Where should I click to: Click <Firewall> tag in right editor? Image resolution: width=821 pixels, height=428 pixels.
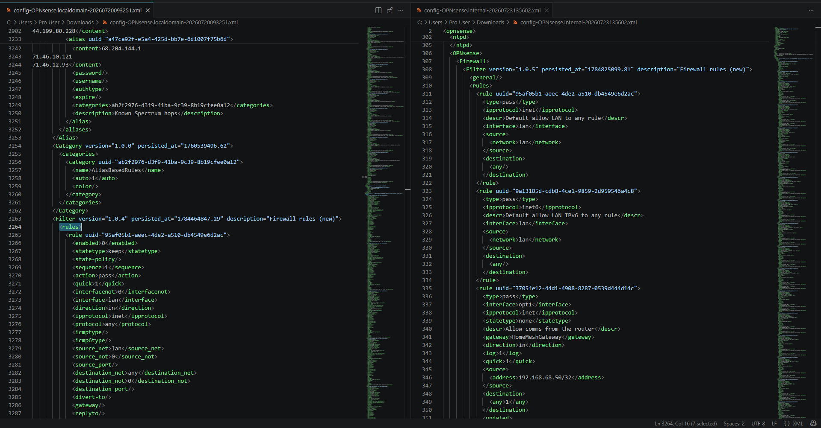(473, 61)
